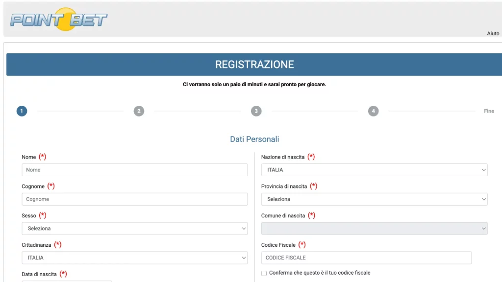Check the codice fiscale confirmation checkbox
502x282 pixels.
[264, 273]
